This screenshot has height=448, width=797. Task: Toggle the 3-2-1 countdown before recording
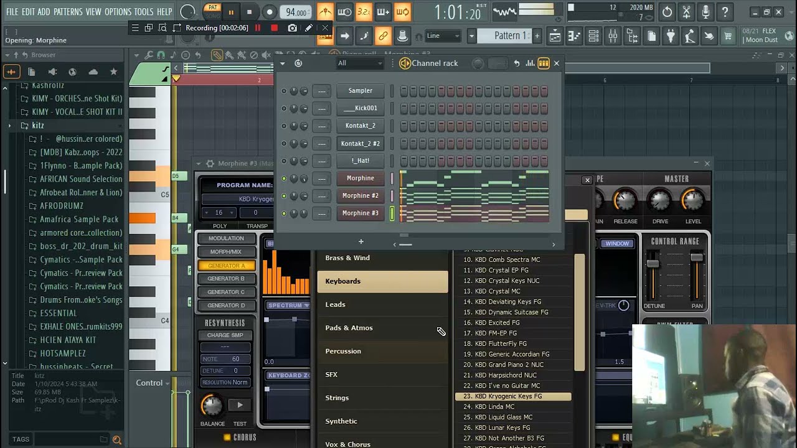tap(364, 12)
